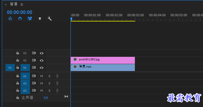Enable voice-over record on A1
This screenshot has width=203, height=107.
[x=57, y=76]
